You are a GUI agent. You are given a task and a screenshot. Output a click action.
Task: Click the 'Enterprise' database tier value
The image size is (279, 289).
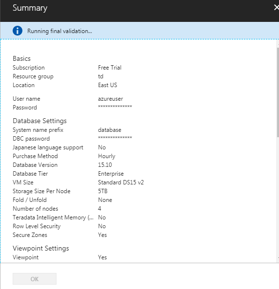(111, 174)
